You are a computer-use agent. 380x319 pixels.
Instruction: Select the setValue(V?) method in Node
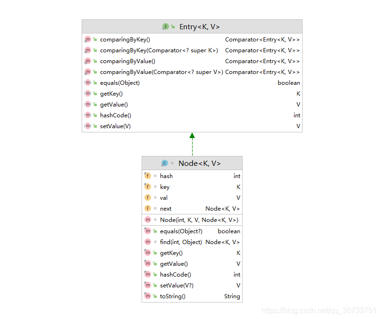coord(177,286)
